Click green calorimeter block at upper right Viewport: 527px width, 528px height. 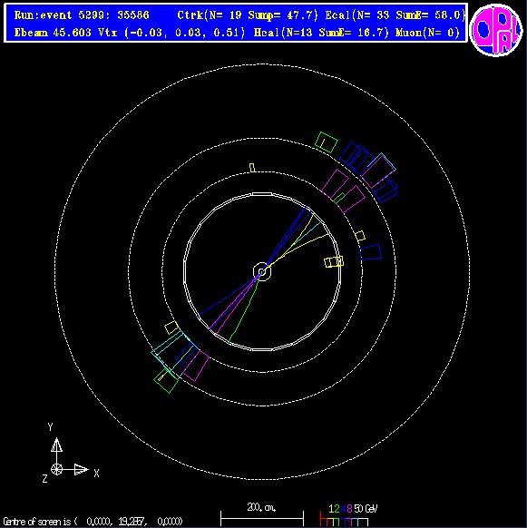tap(326, 142)
